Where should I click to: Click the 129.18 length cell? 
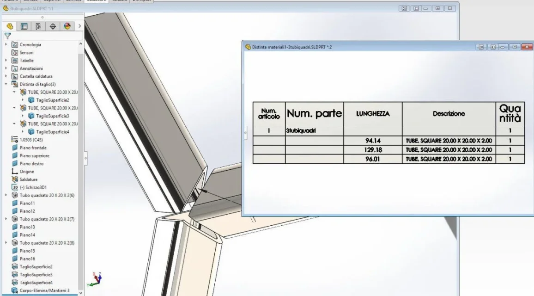(373, 150)
